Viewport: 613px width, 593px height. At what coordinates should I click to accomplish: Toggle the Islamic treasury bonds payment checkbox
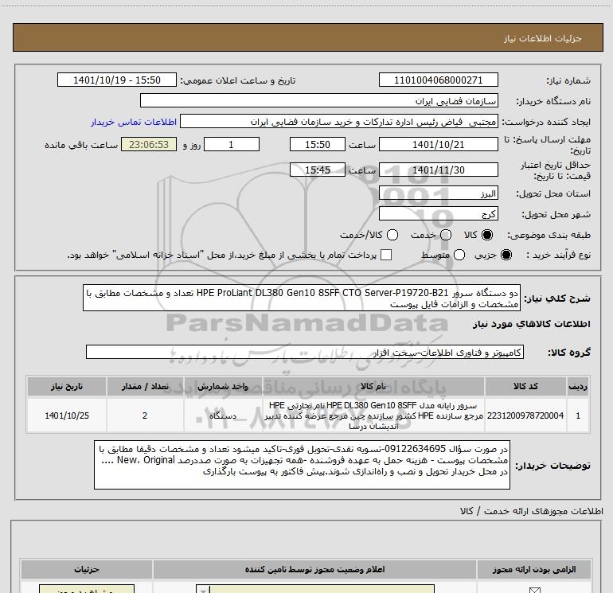[386, 255]
